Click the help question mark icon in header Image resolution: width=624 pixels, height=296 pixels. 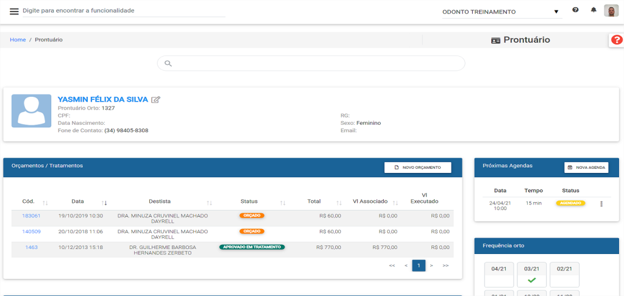click(575, 10)
